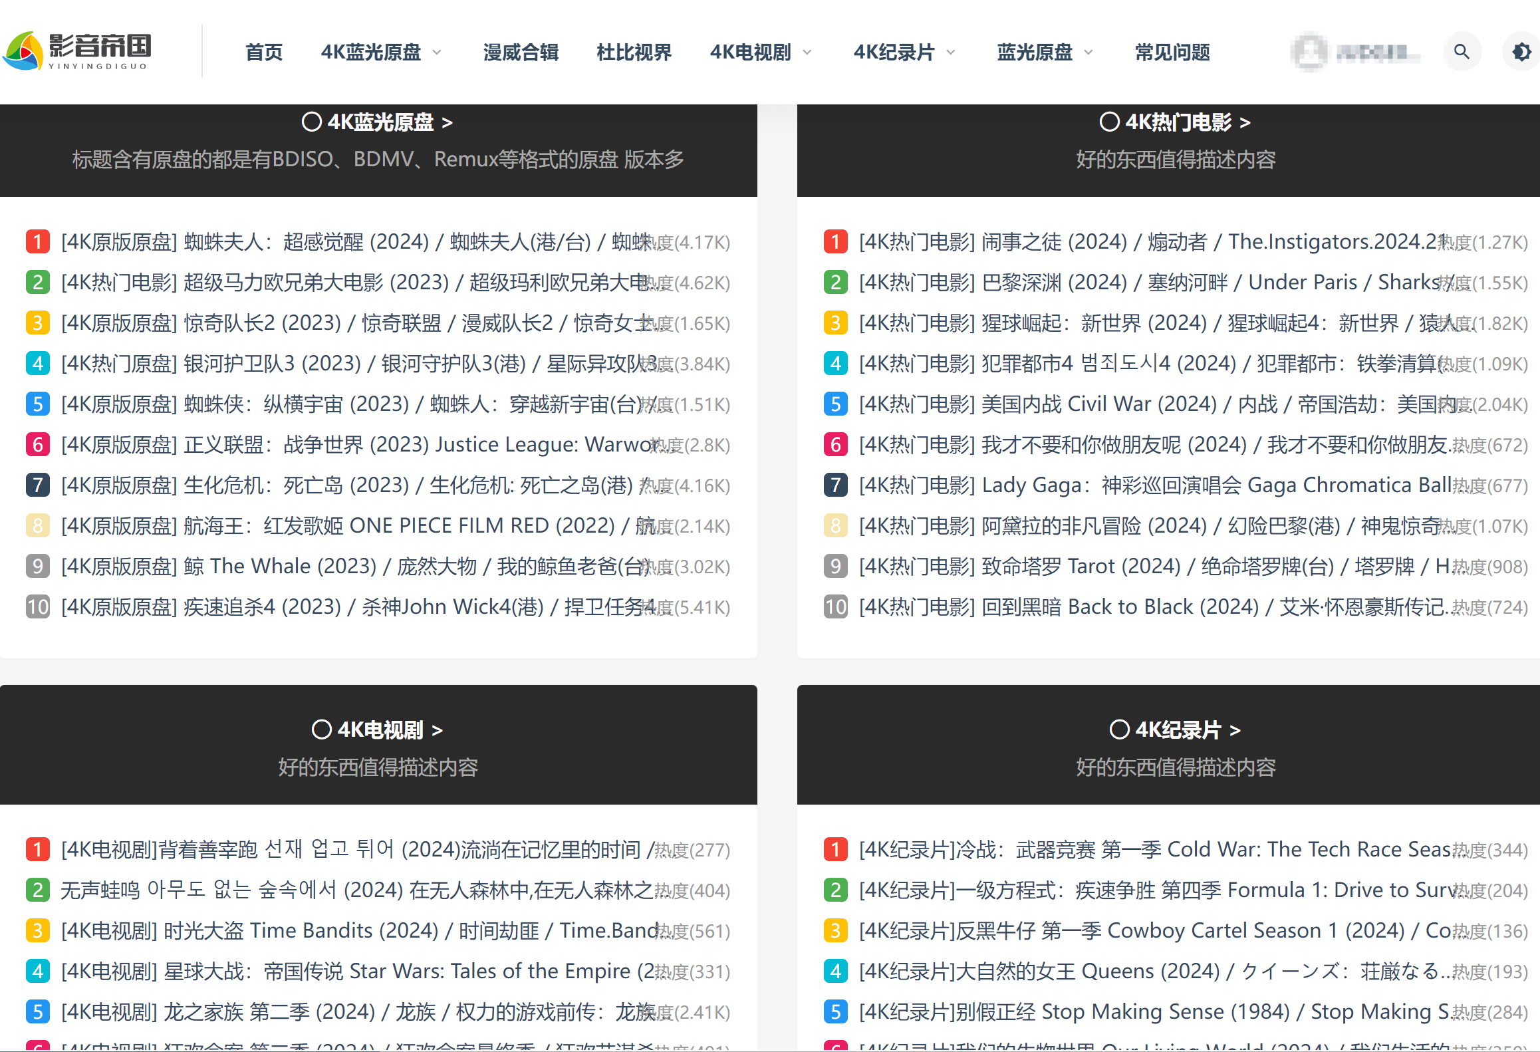Open 大自然的女王 Queens (2024) entry
Viewport: 1540px width, 1052px height.
pos(1155,971)
